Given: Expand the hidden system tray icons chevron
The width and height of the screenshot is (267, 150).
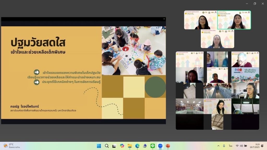Looking at the screenshot, I should pos(218,146).
